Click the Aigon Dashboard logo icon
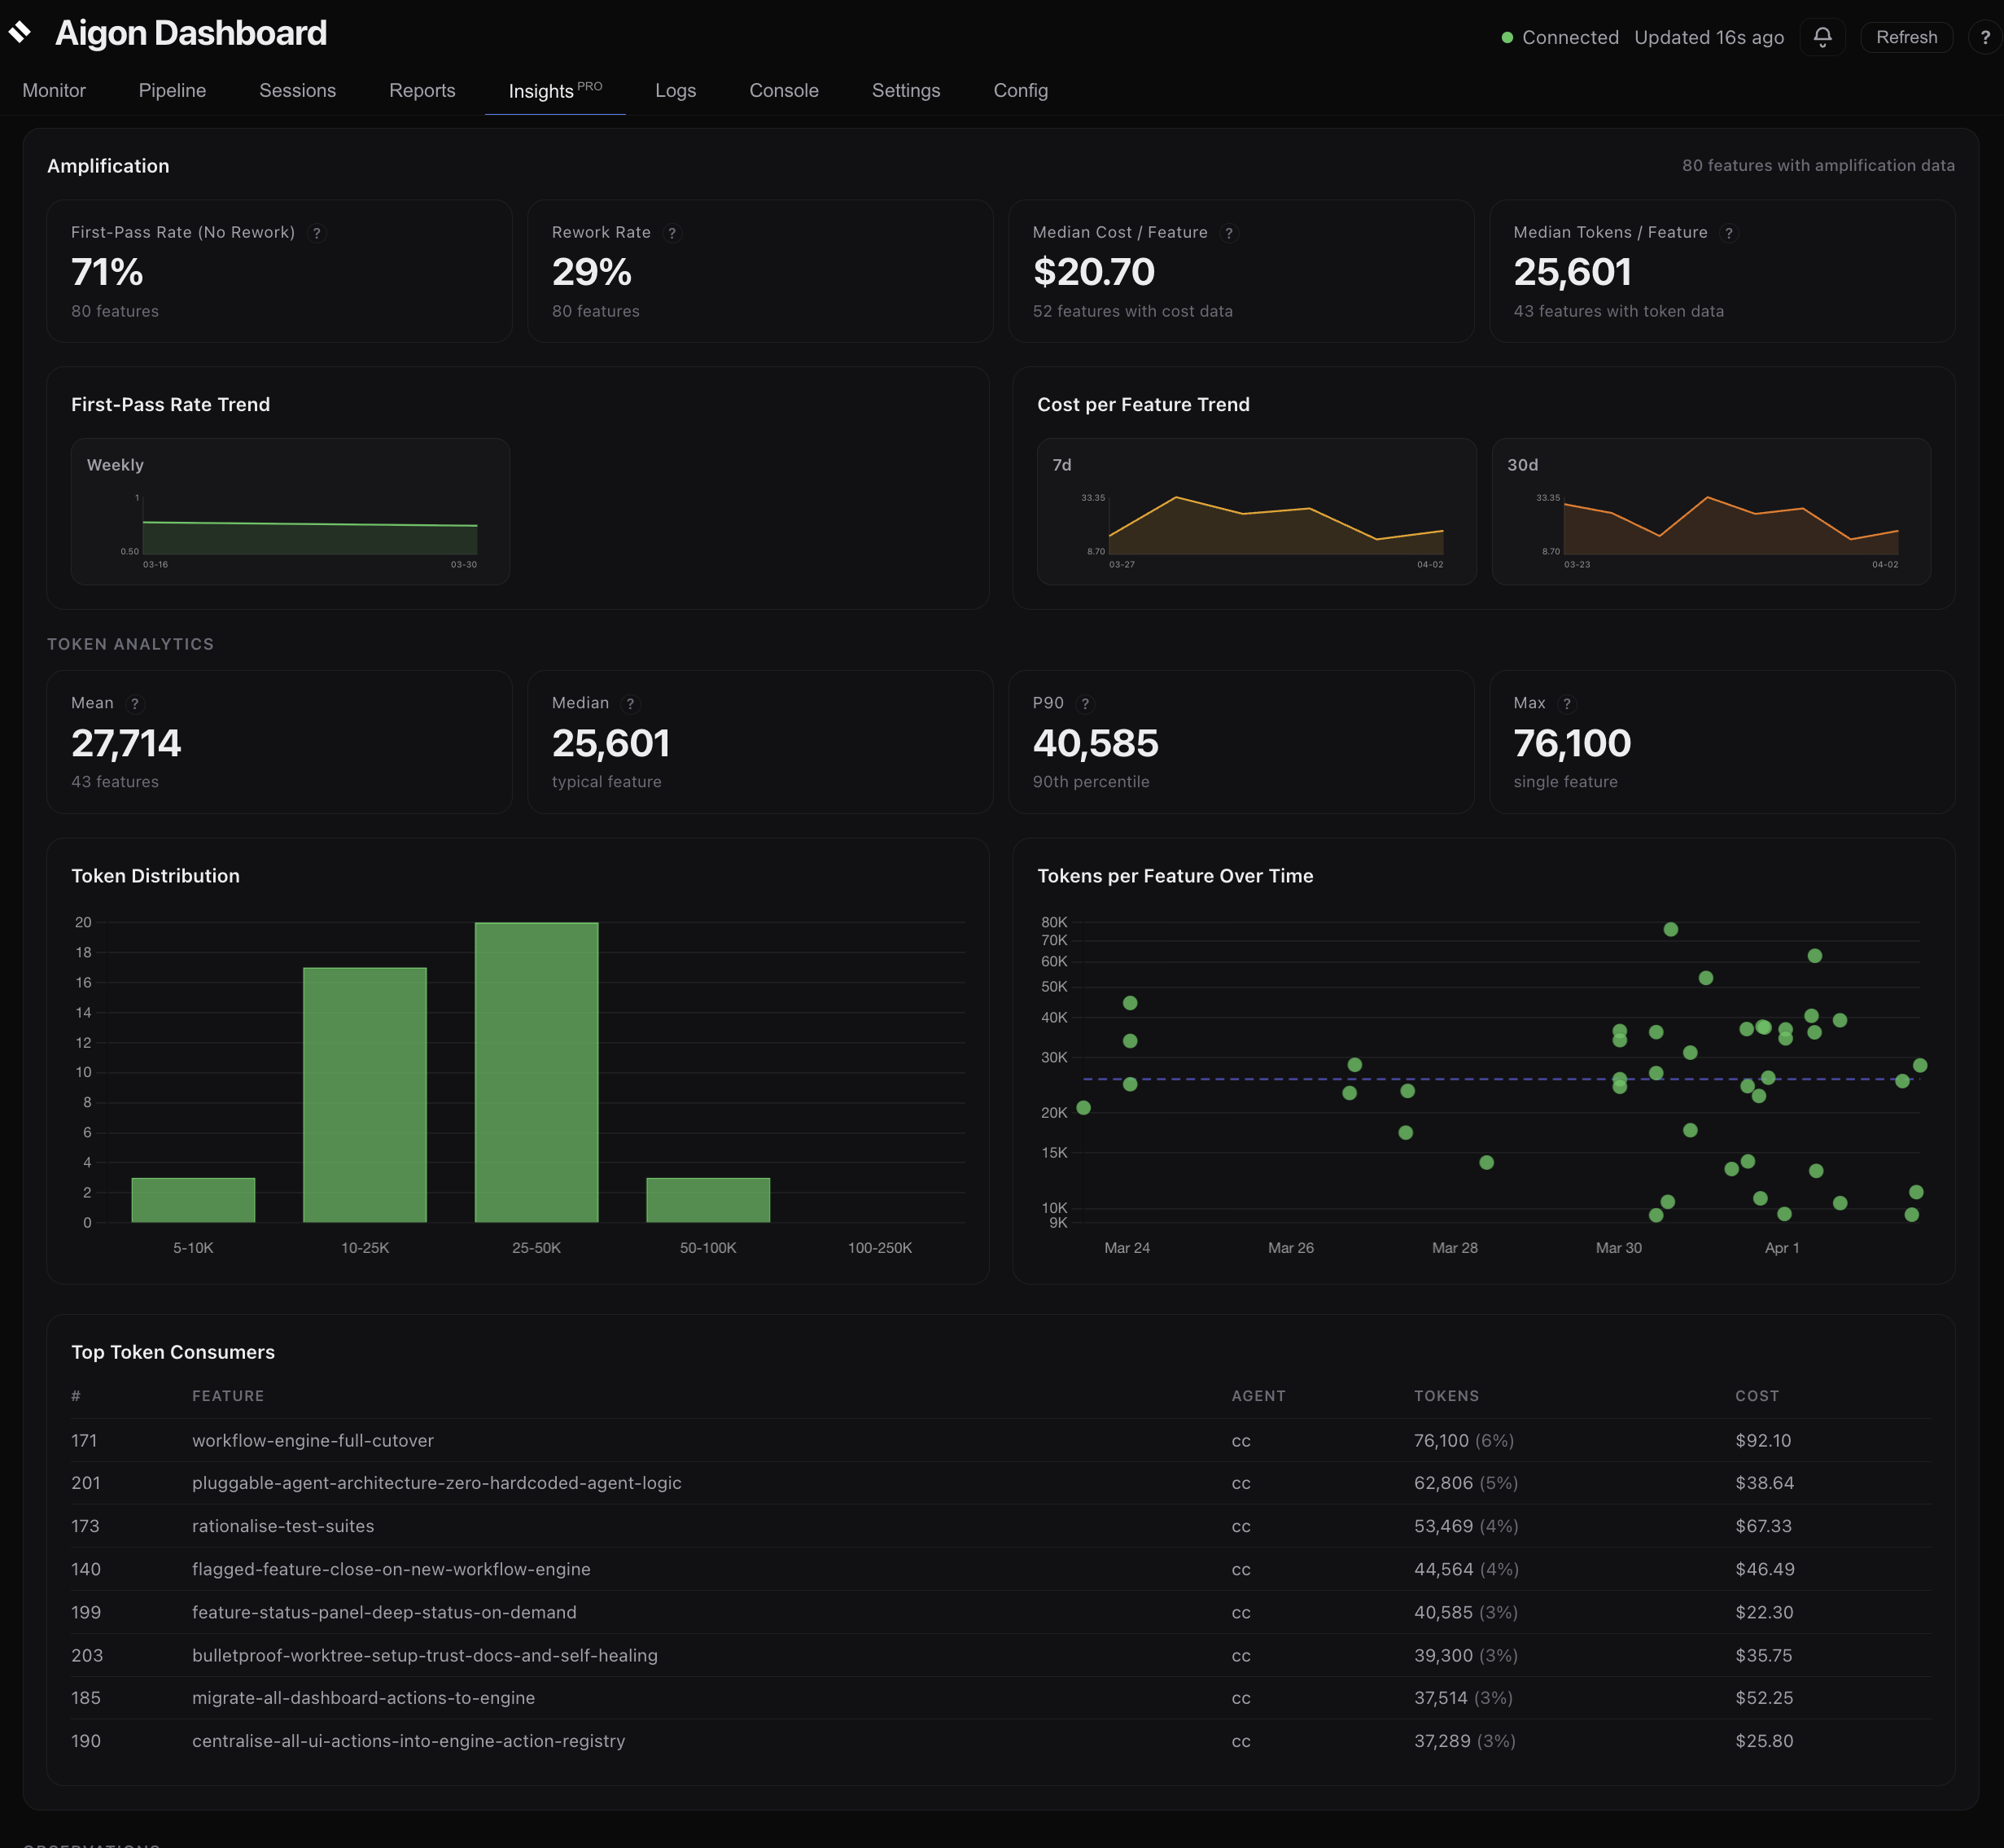 [x=22, y=33]
